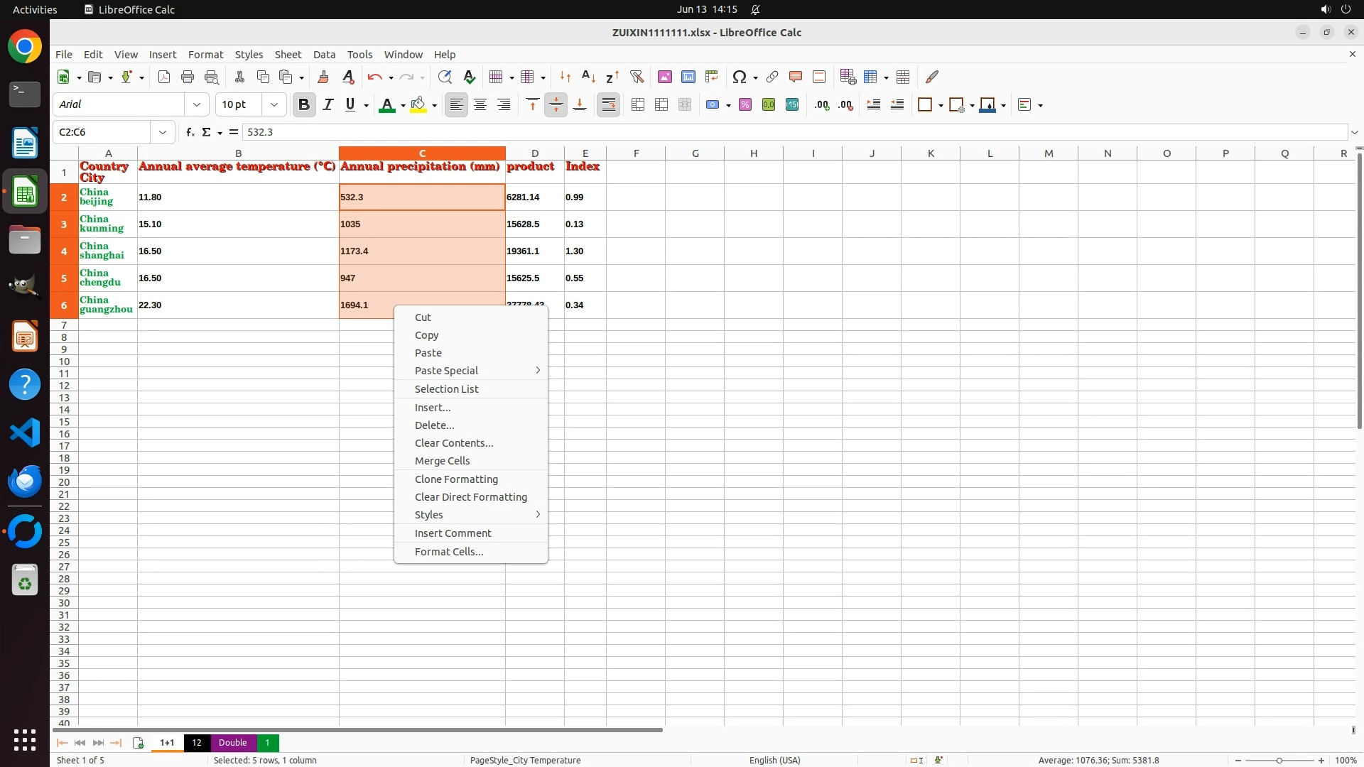The image size is (1364, 767).
Task: Toggle Italic text formatting
Action: pyautogui.click(x=328, y=105)
